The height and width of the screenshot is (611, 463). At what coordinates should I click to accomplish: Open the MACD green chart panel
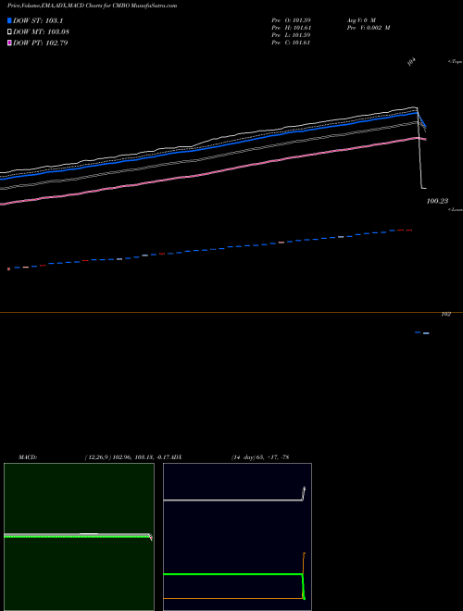[79, 537]
